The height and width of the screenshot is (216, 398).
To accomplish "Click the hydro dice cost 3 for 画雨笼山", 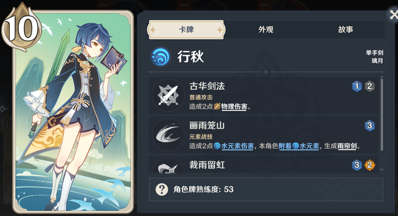I will coord(369,126).
